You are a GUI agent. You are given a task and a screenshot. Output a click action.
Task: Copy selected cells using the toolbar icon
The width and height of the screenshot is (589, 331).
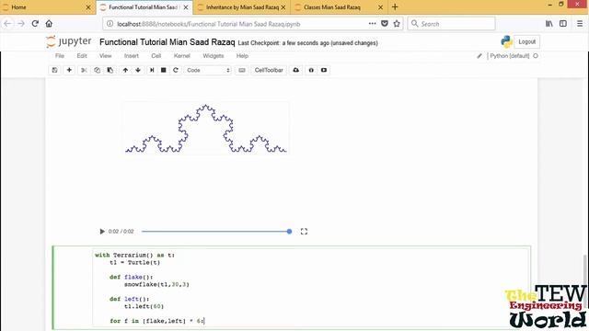[x=97, y=70]
